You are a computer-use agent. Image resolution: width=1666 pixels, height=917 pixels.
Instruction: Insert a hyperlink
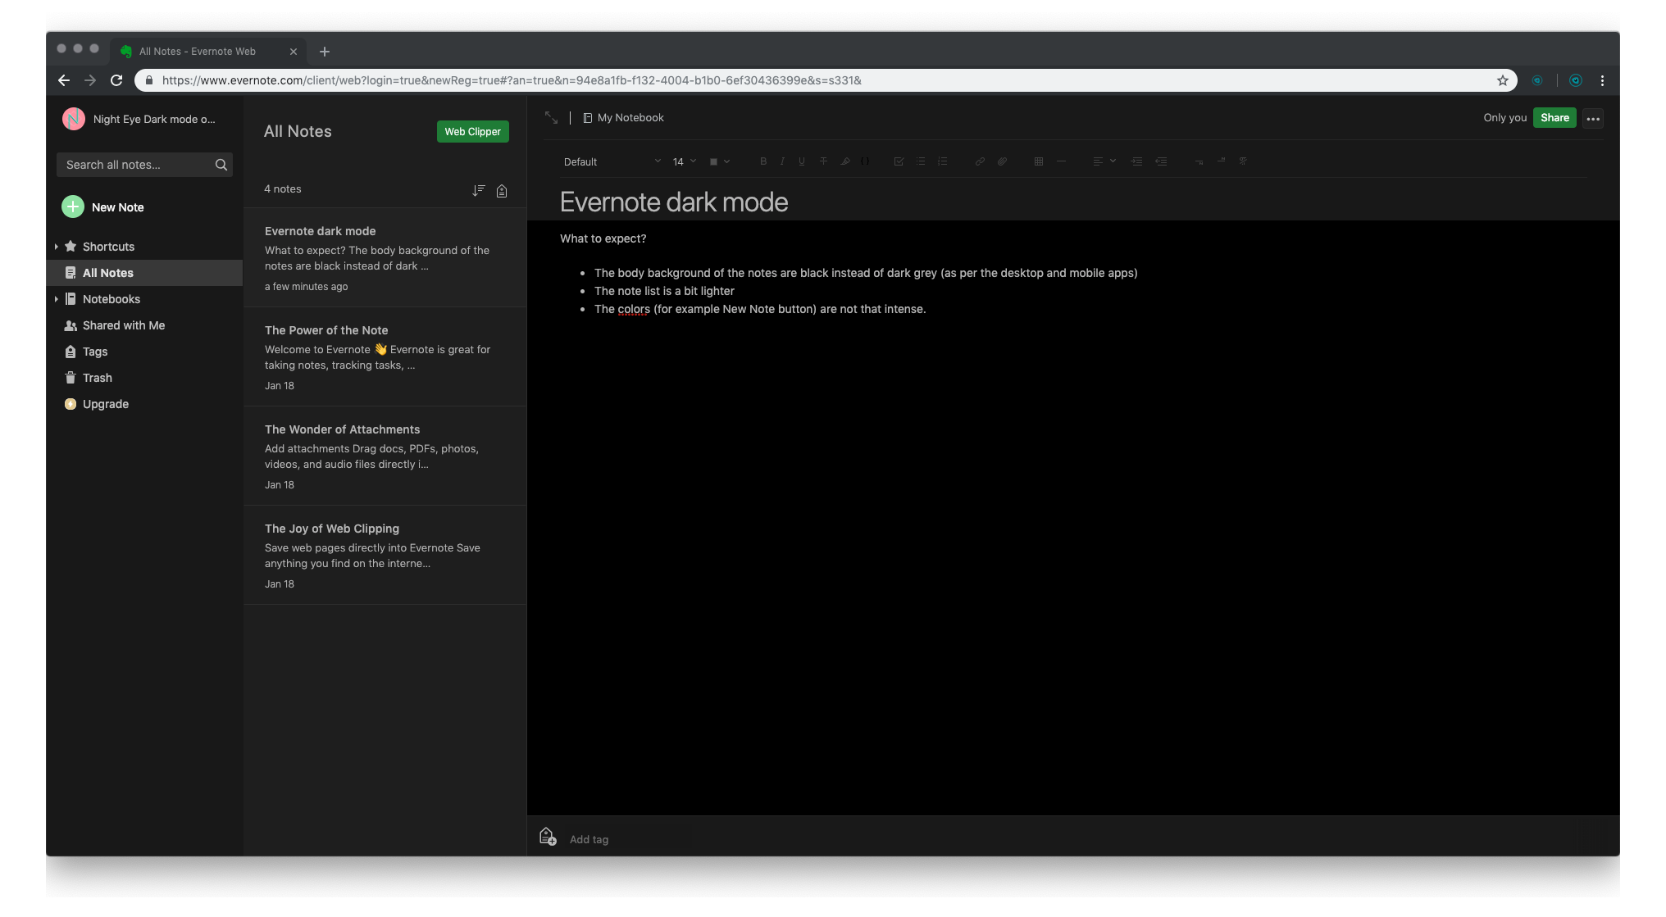click(x=980, y=161)
